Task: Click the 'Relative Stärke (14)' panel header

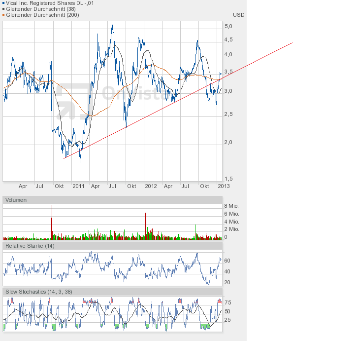Action: (x=112, y=246)
